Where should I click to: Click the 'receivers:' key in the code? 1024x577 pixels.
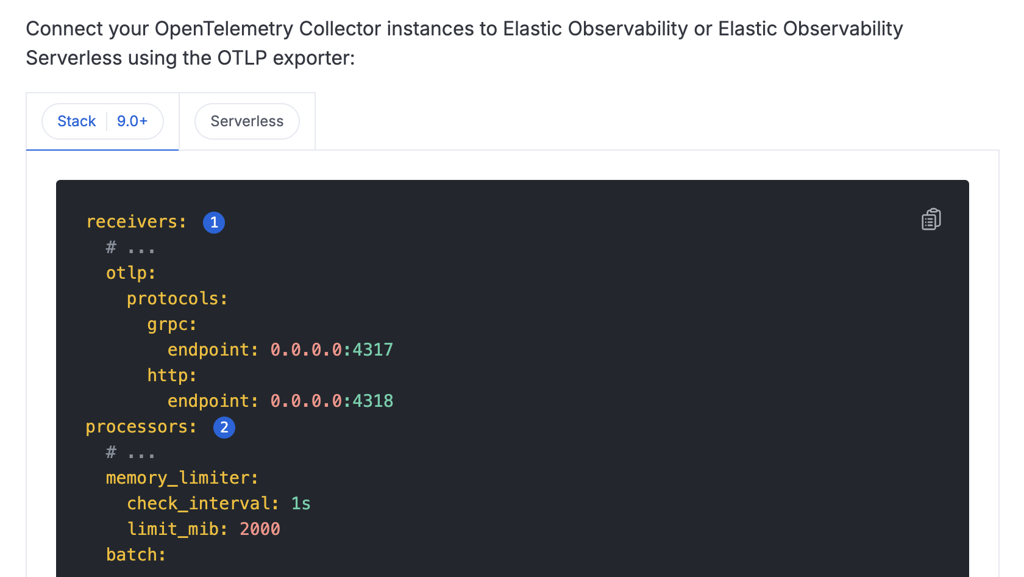pyautogui.click(x=137, y=222)
